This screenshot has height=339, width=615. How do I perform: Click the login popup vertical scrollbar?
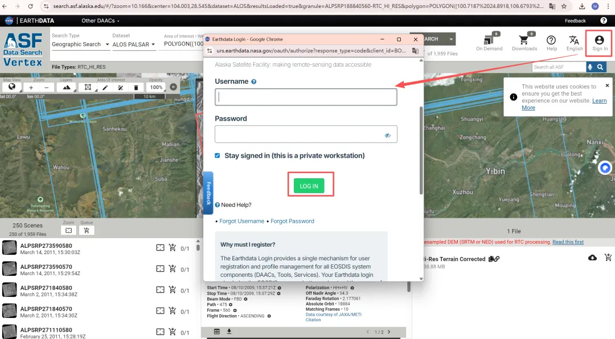click(x=421, y=150)
